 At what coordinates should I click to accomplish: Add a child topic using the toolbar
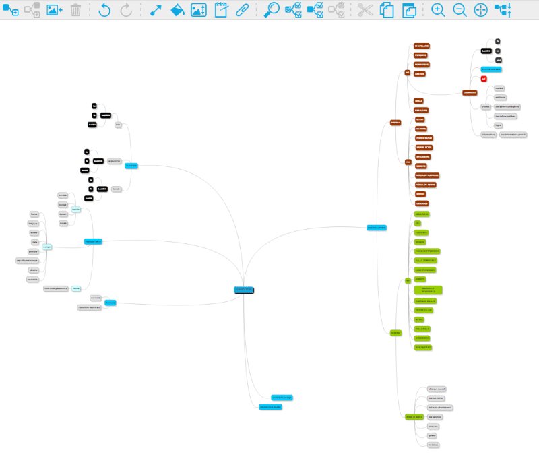[10, 10]
